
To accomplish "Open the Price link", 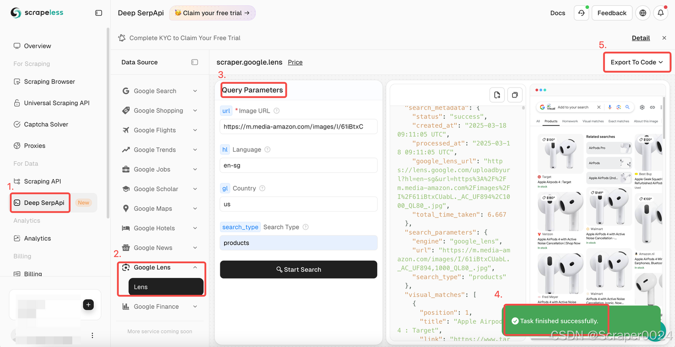I will click(x=295, y=62).
